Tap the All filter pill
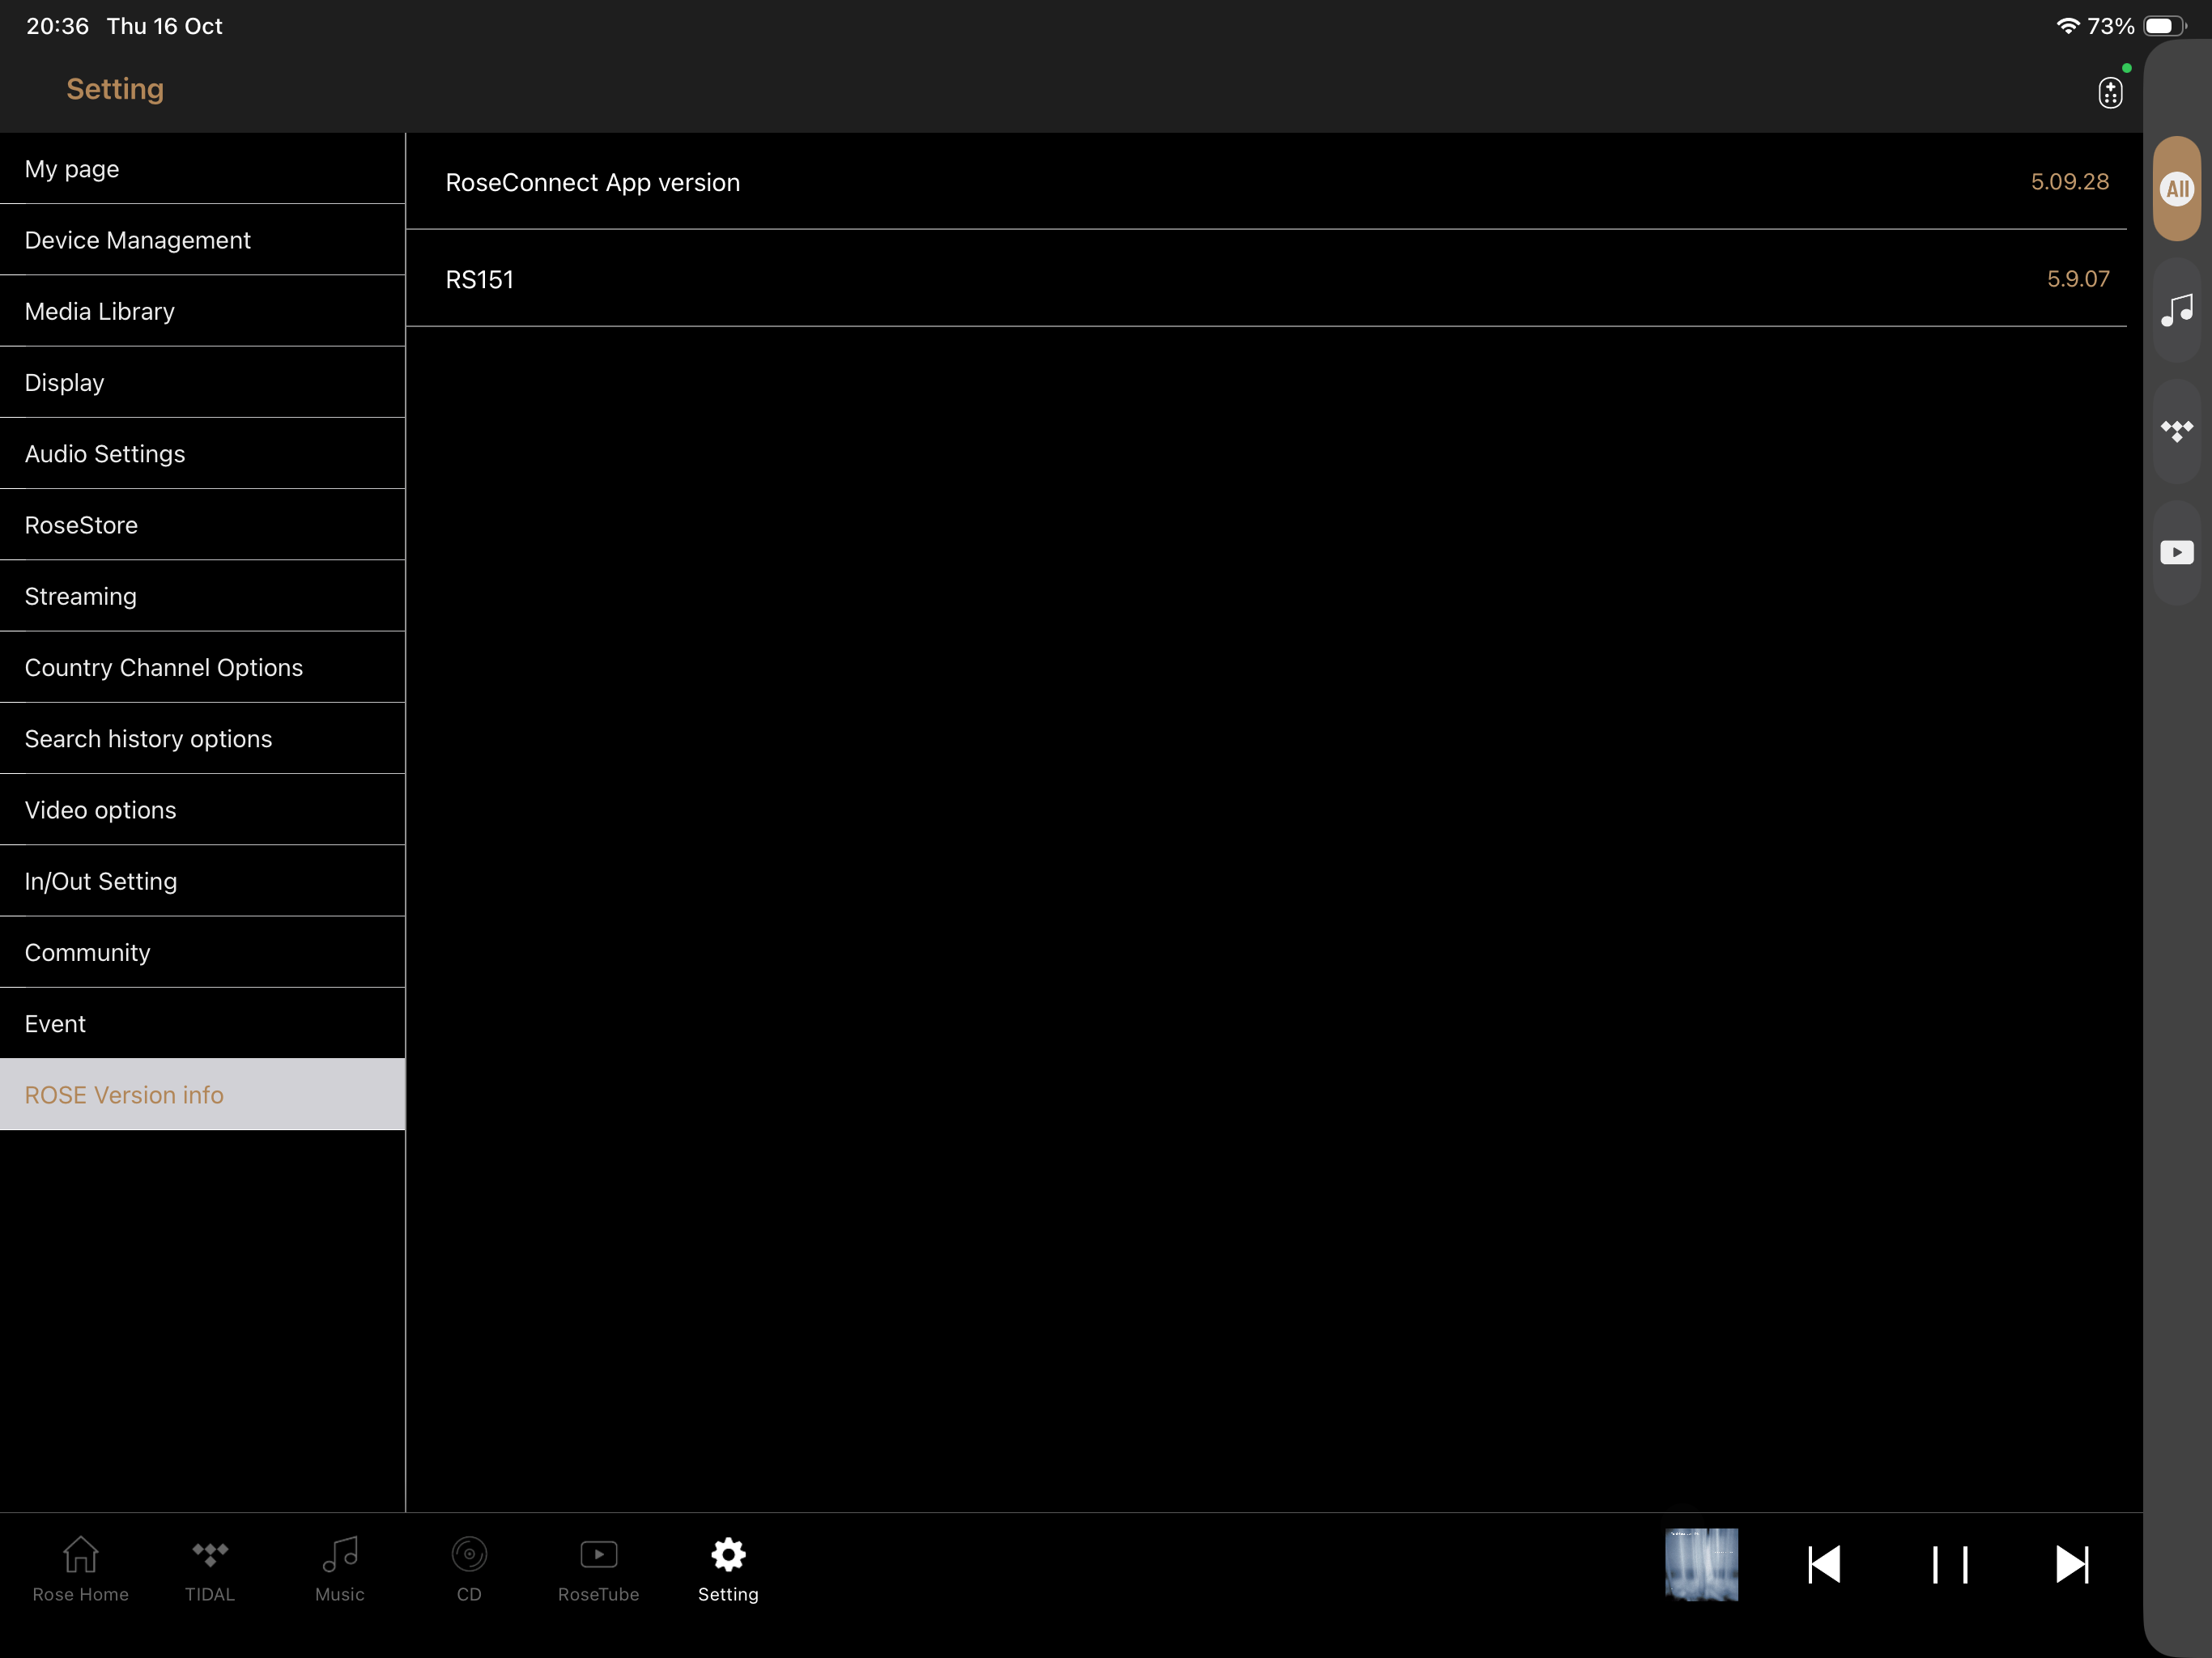Image resolution: width=2212 pixels, height=1658 pixels. click(2176, 189)
